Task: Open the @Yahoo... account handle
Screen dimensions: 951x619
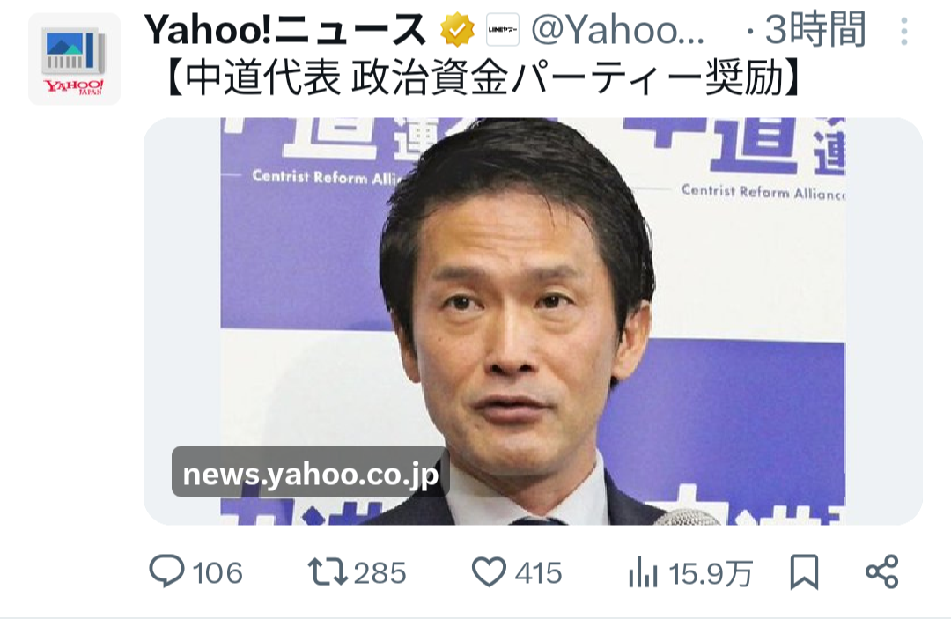Action: [617, 30]
